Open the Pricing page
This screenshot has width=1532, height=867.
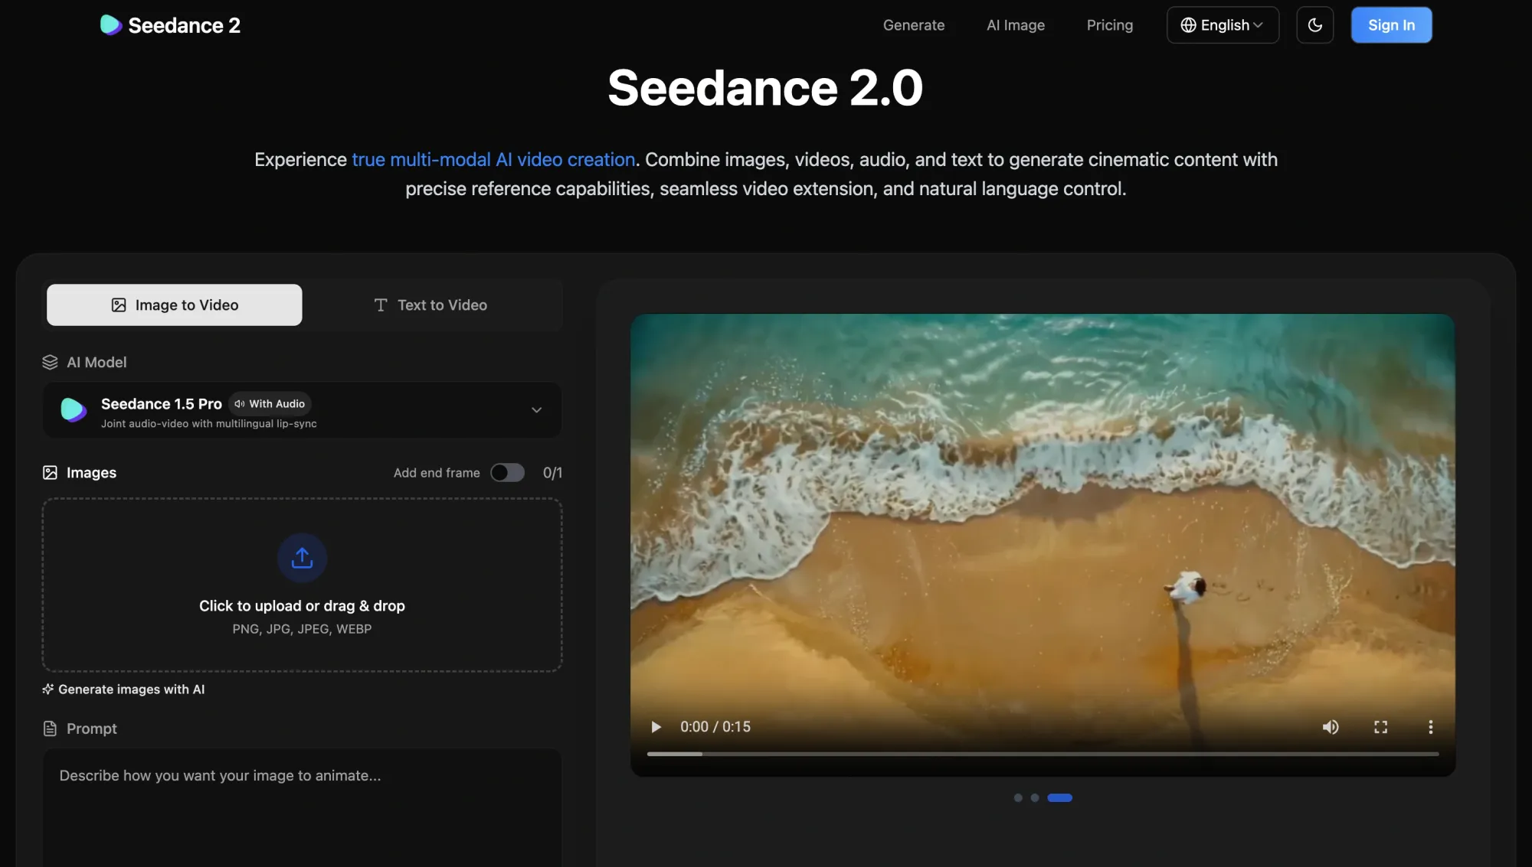(x=1109, y=25)
